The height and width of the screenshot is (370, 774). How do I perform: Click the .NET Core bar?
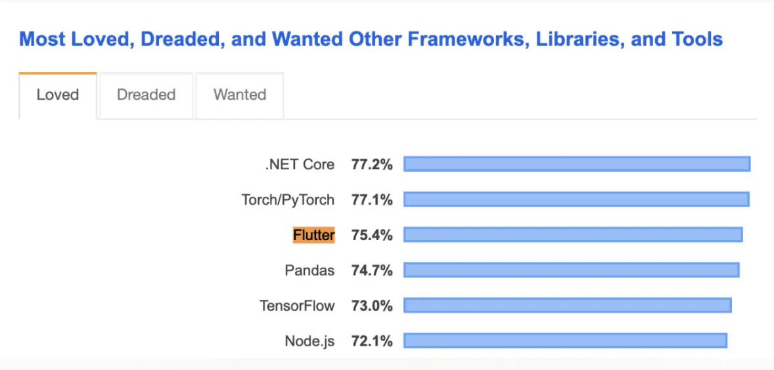[577, 164]
